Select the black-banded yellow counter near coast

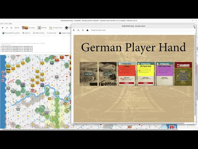[x=8, y=70]
